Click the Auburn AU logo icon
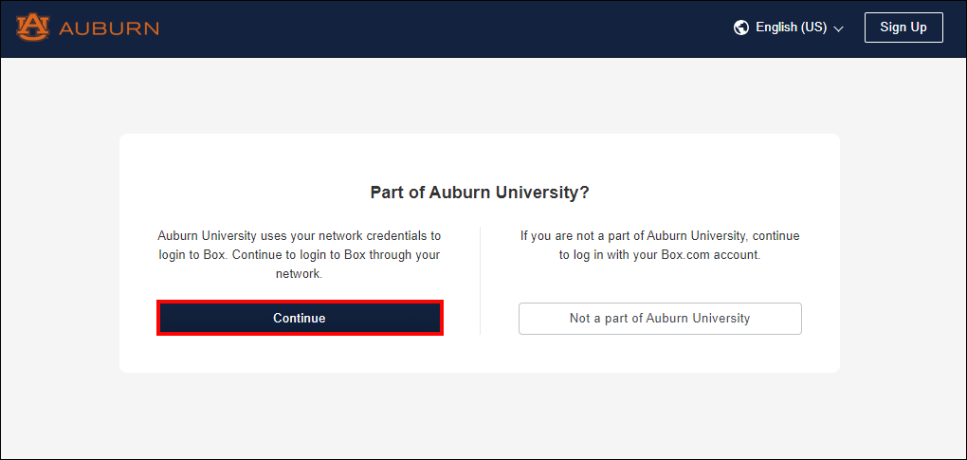The image size is (967, 460). tap(32, 28)
